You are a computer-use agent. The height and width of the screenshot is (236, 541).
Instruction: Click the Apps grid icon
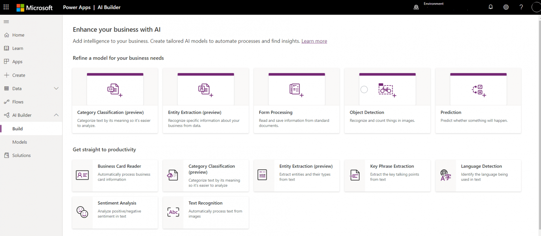tap(6, 61)
